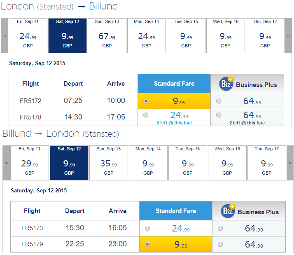Click the return Business Plus Biz icon

click(x=228, y=211)
